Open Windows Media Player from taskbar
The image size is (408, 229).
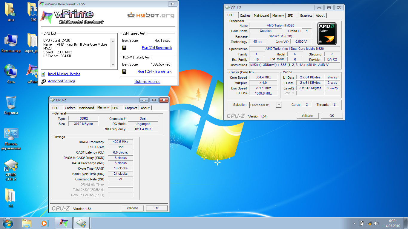coord(44,223)
